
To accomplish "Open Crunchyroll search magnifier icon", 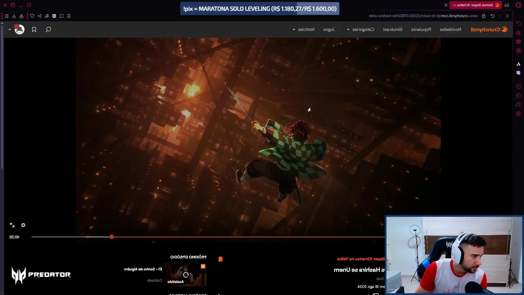I will pyautogui.click(x=48, y=29).
